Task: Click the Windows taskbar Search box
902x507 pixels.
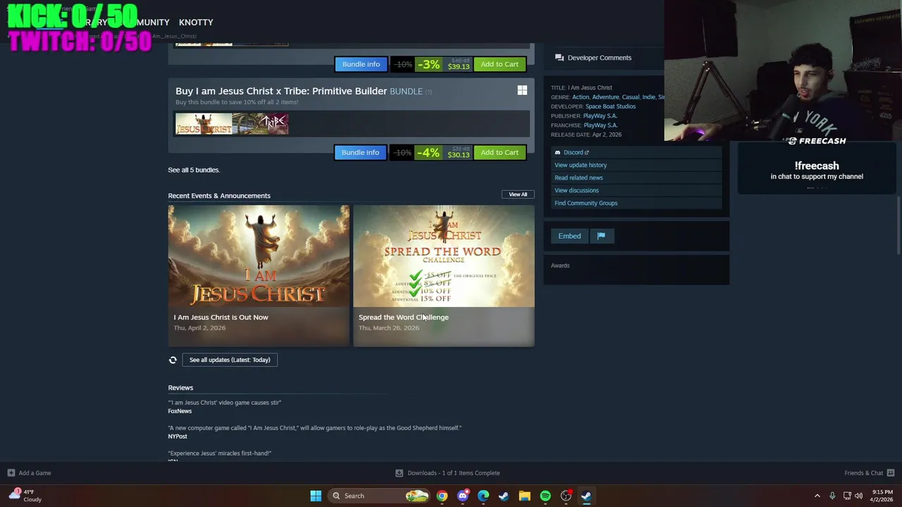Action: (379, 496)
